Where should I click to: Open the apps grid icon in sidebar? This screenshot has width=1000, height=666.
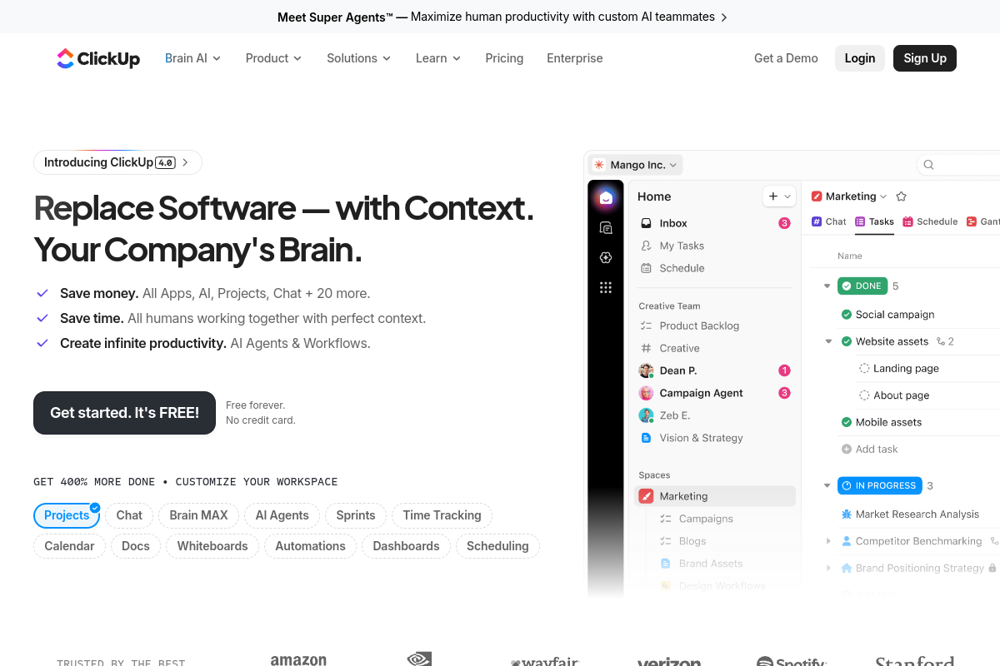pyautogui.click(x=606, y=287)
